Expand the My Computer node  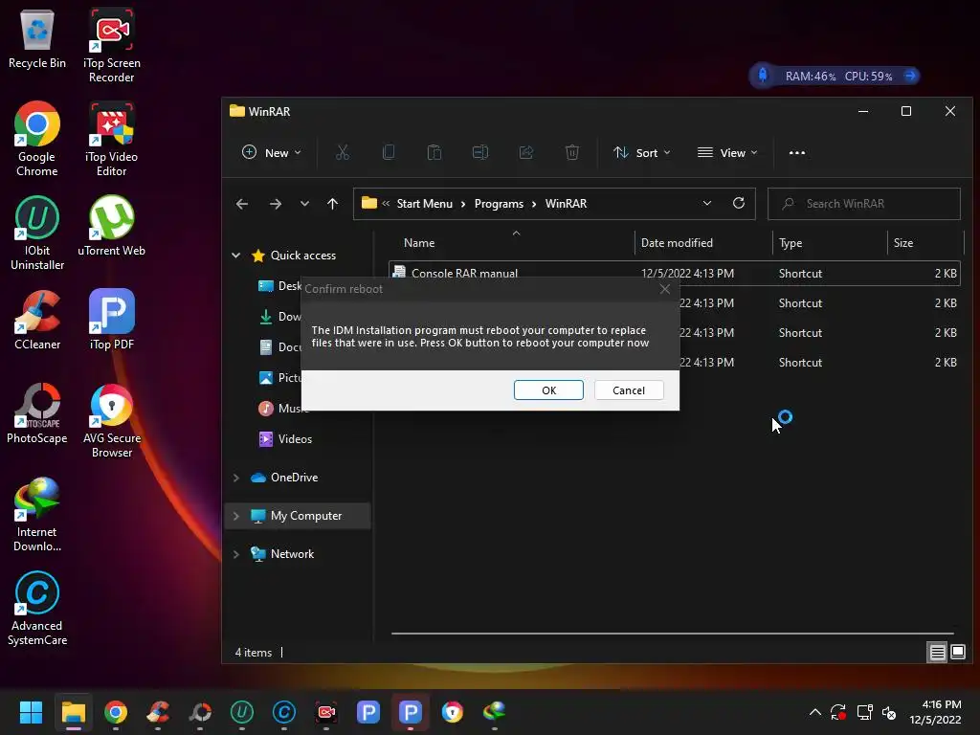pos(236,516)
